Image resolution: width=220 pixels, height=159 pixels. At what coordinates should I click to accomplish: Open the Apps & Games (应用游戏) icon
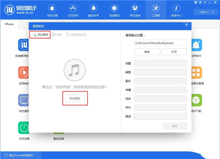tap(73, 8)
